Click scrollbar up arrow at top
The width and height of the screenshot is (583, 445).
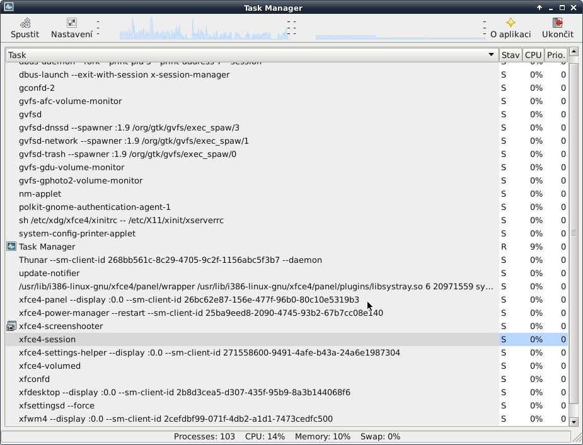(x=574, y=52)
